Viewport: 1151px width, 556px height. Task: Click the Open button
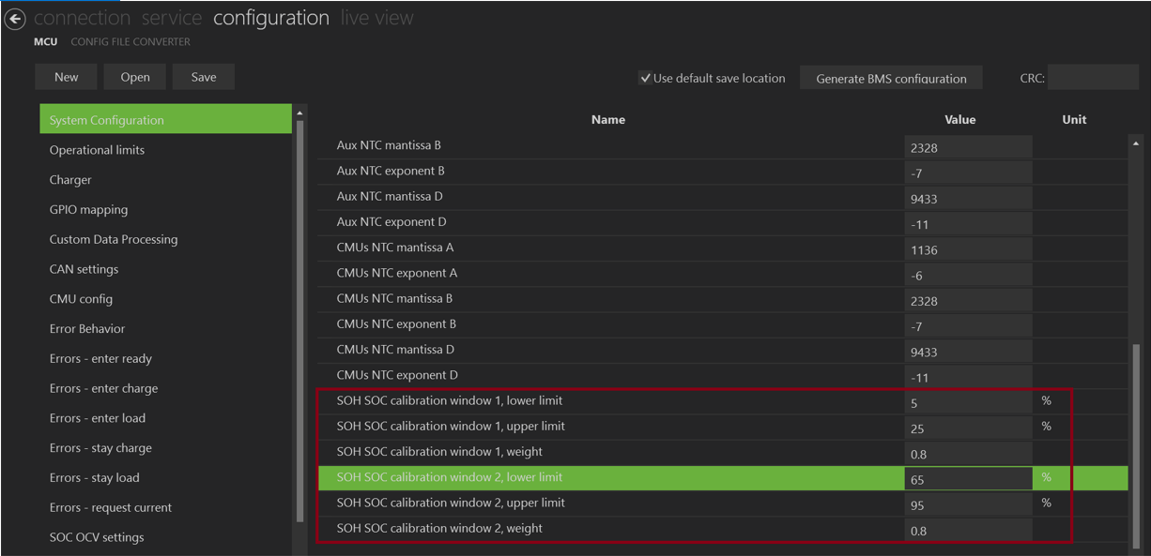click(x=135, y=77)
